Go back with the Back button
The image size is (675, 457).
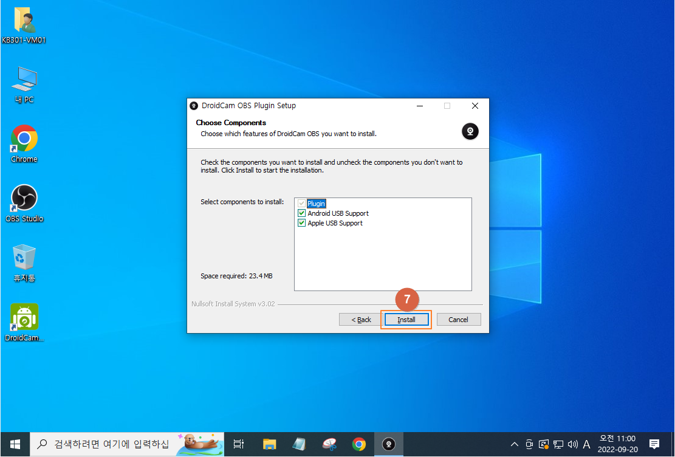361,320
